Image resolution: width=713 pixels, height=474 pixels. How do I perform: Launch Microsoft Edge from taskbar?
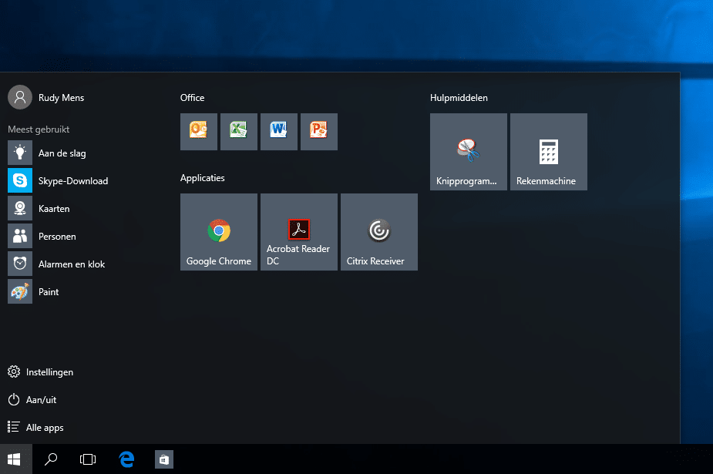[126, 459]
